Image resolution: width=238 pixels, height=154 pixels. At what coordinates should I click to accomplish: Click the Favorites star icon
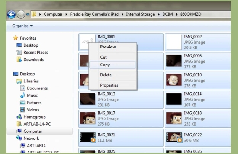16,38
